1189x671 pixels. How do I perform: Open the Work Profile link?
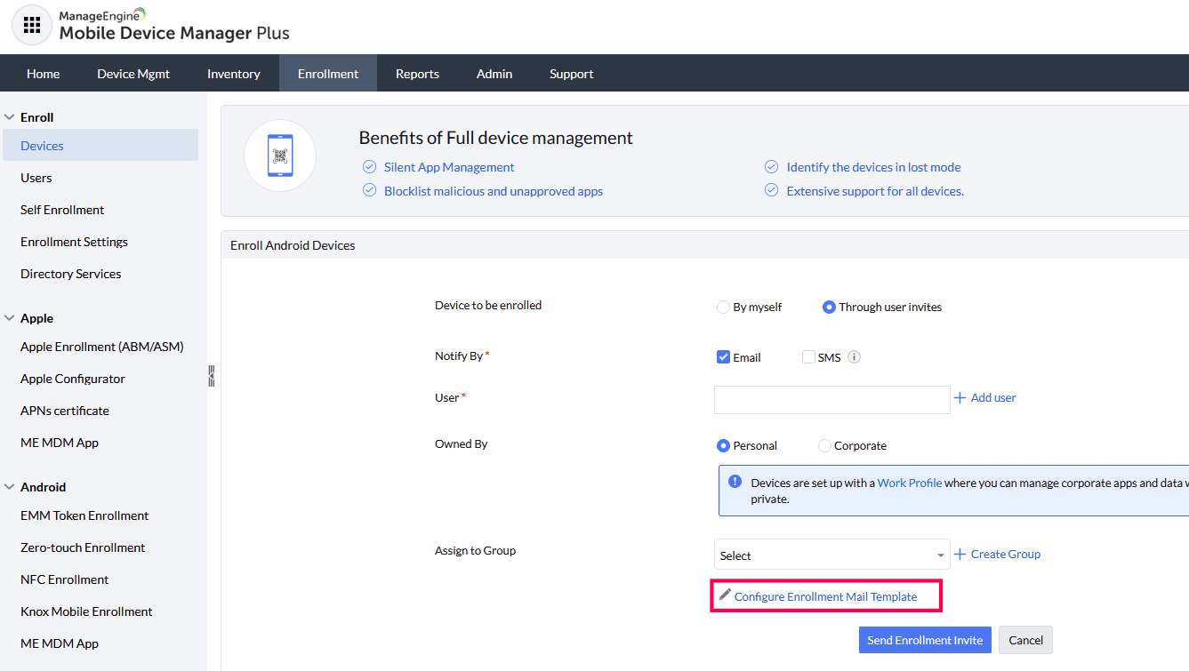point(909,483)
